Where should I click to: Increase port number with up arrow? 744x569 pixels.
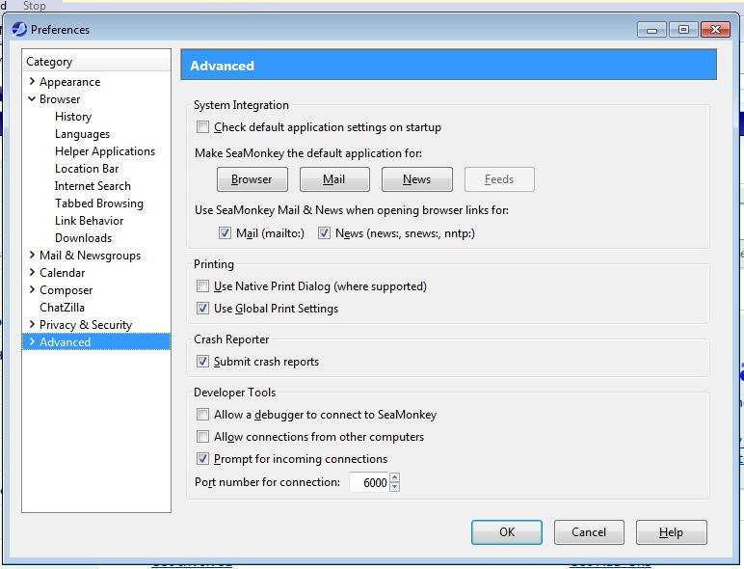pyautogui.click(x=395, y=477)
